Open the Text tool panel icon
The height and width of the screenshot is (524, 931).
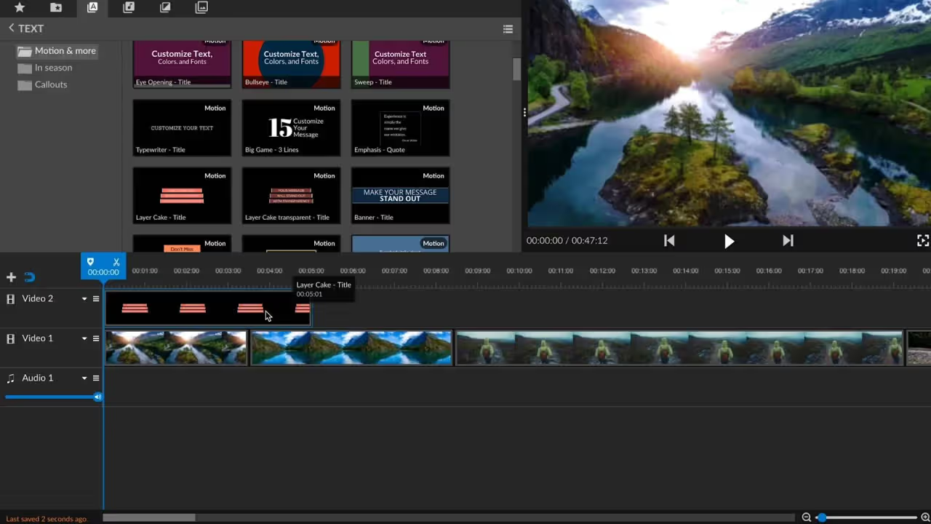tap(92, 7)
